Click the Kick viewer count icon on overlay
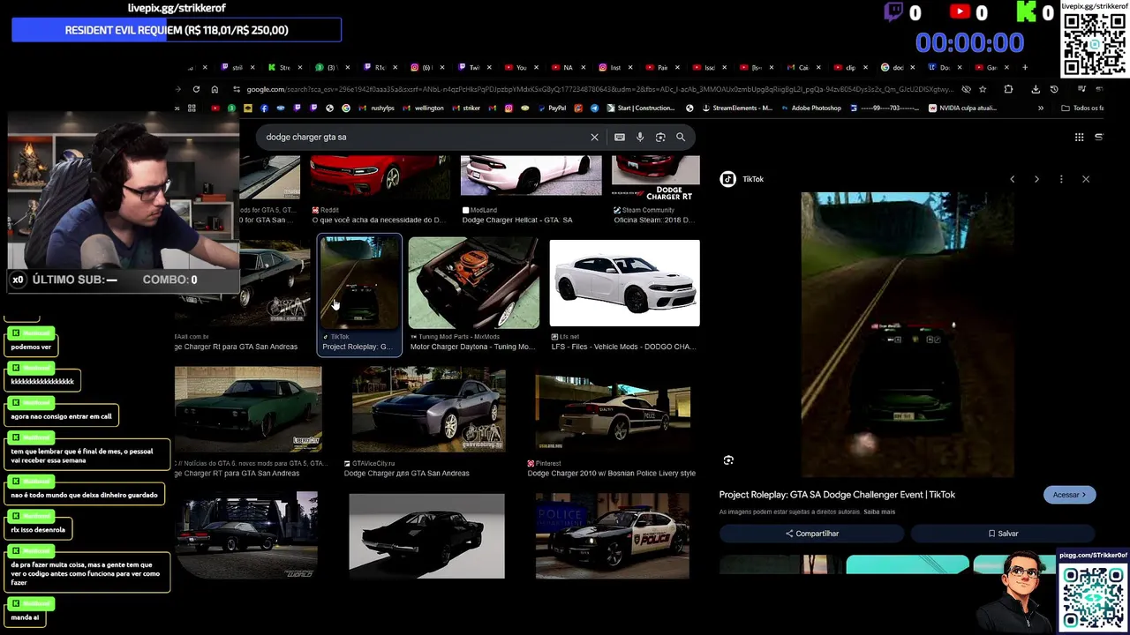Image resolution: width=1130 pixels, height=635 pixels. tap(1026, 12)
